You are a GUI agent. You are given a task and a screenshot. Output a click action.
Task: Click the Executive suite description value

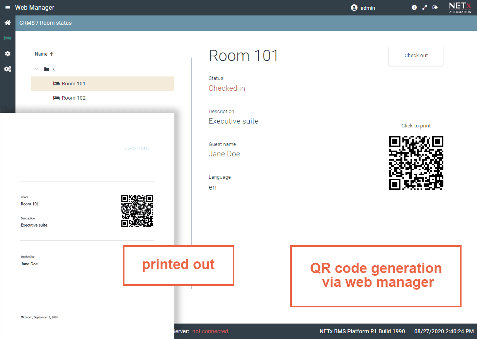[233, 121]
